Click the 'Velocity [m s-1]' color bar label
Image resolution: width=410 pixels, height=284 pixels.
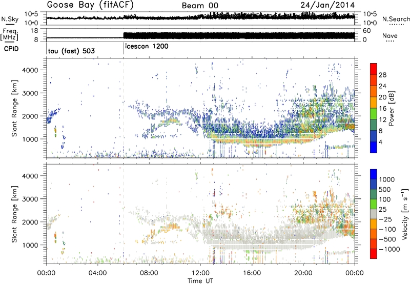(405, 213)
